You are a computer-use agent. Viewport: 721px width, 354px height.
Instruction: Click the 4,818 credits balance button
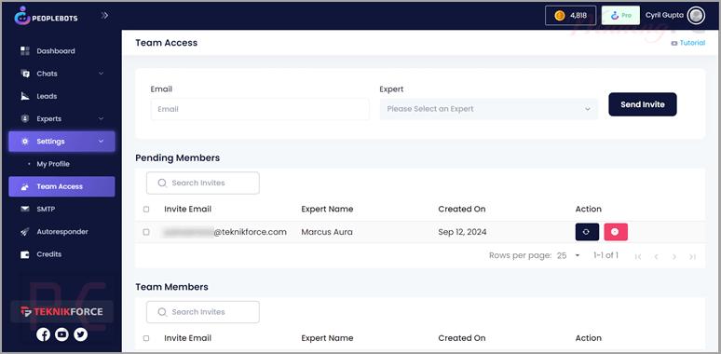[x=570, y=16]
